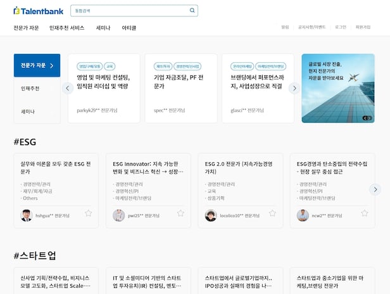Click locolico10 profile avatar
Screen dimensions: 390x294
point(211,215)
